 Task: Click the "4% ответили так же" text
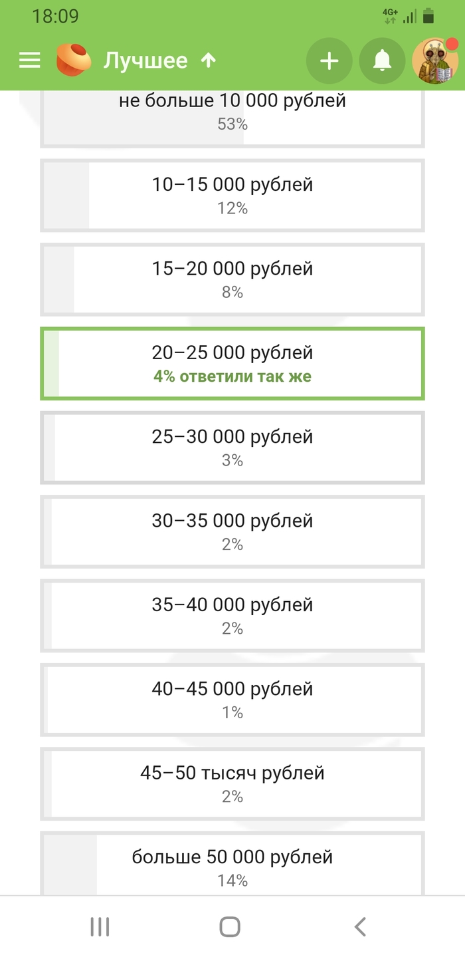click(232, 376)
